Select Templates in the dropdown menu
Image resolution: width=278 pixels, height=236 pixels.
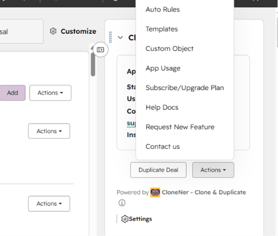pos(161,29)
